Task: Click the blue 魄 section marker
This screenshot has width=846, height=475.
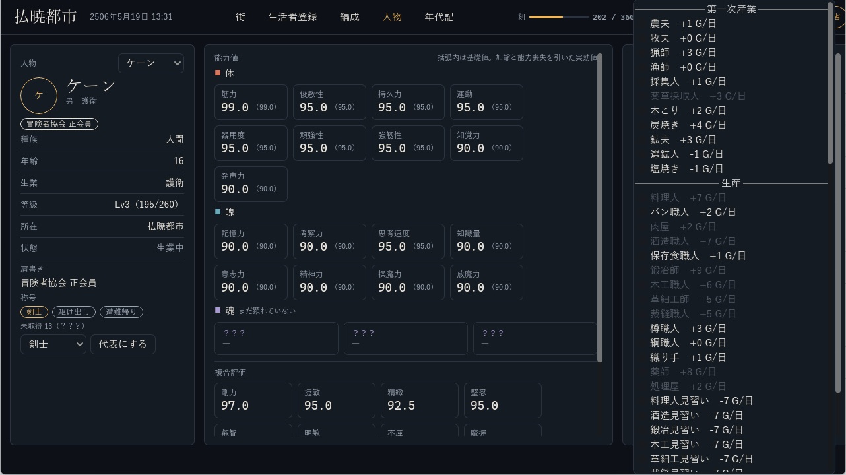Action: (x=218, y=212)
